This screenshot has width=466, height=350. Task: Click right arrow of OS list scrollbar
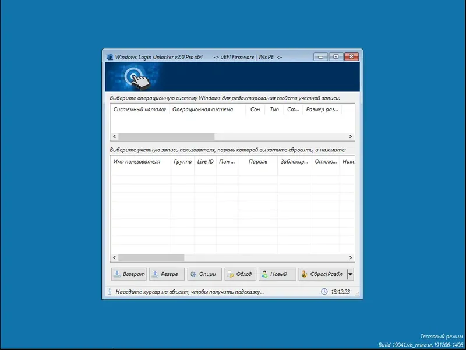pos(351,136)
